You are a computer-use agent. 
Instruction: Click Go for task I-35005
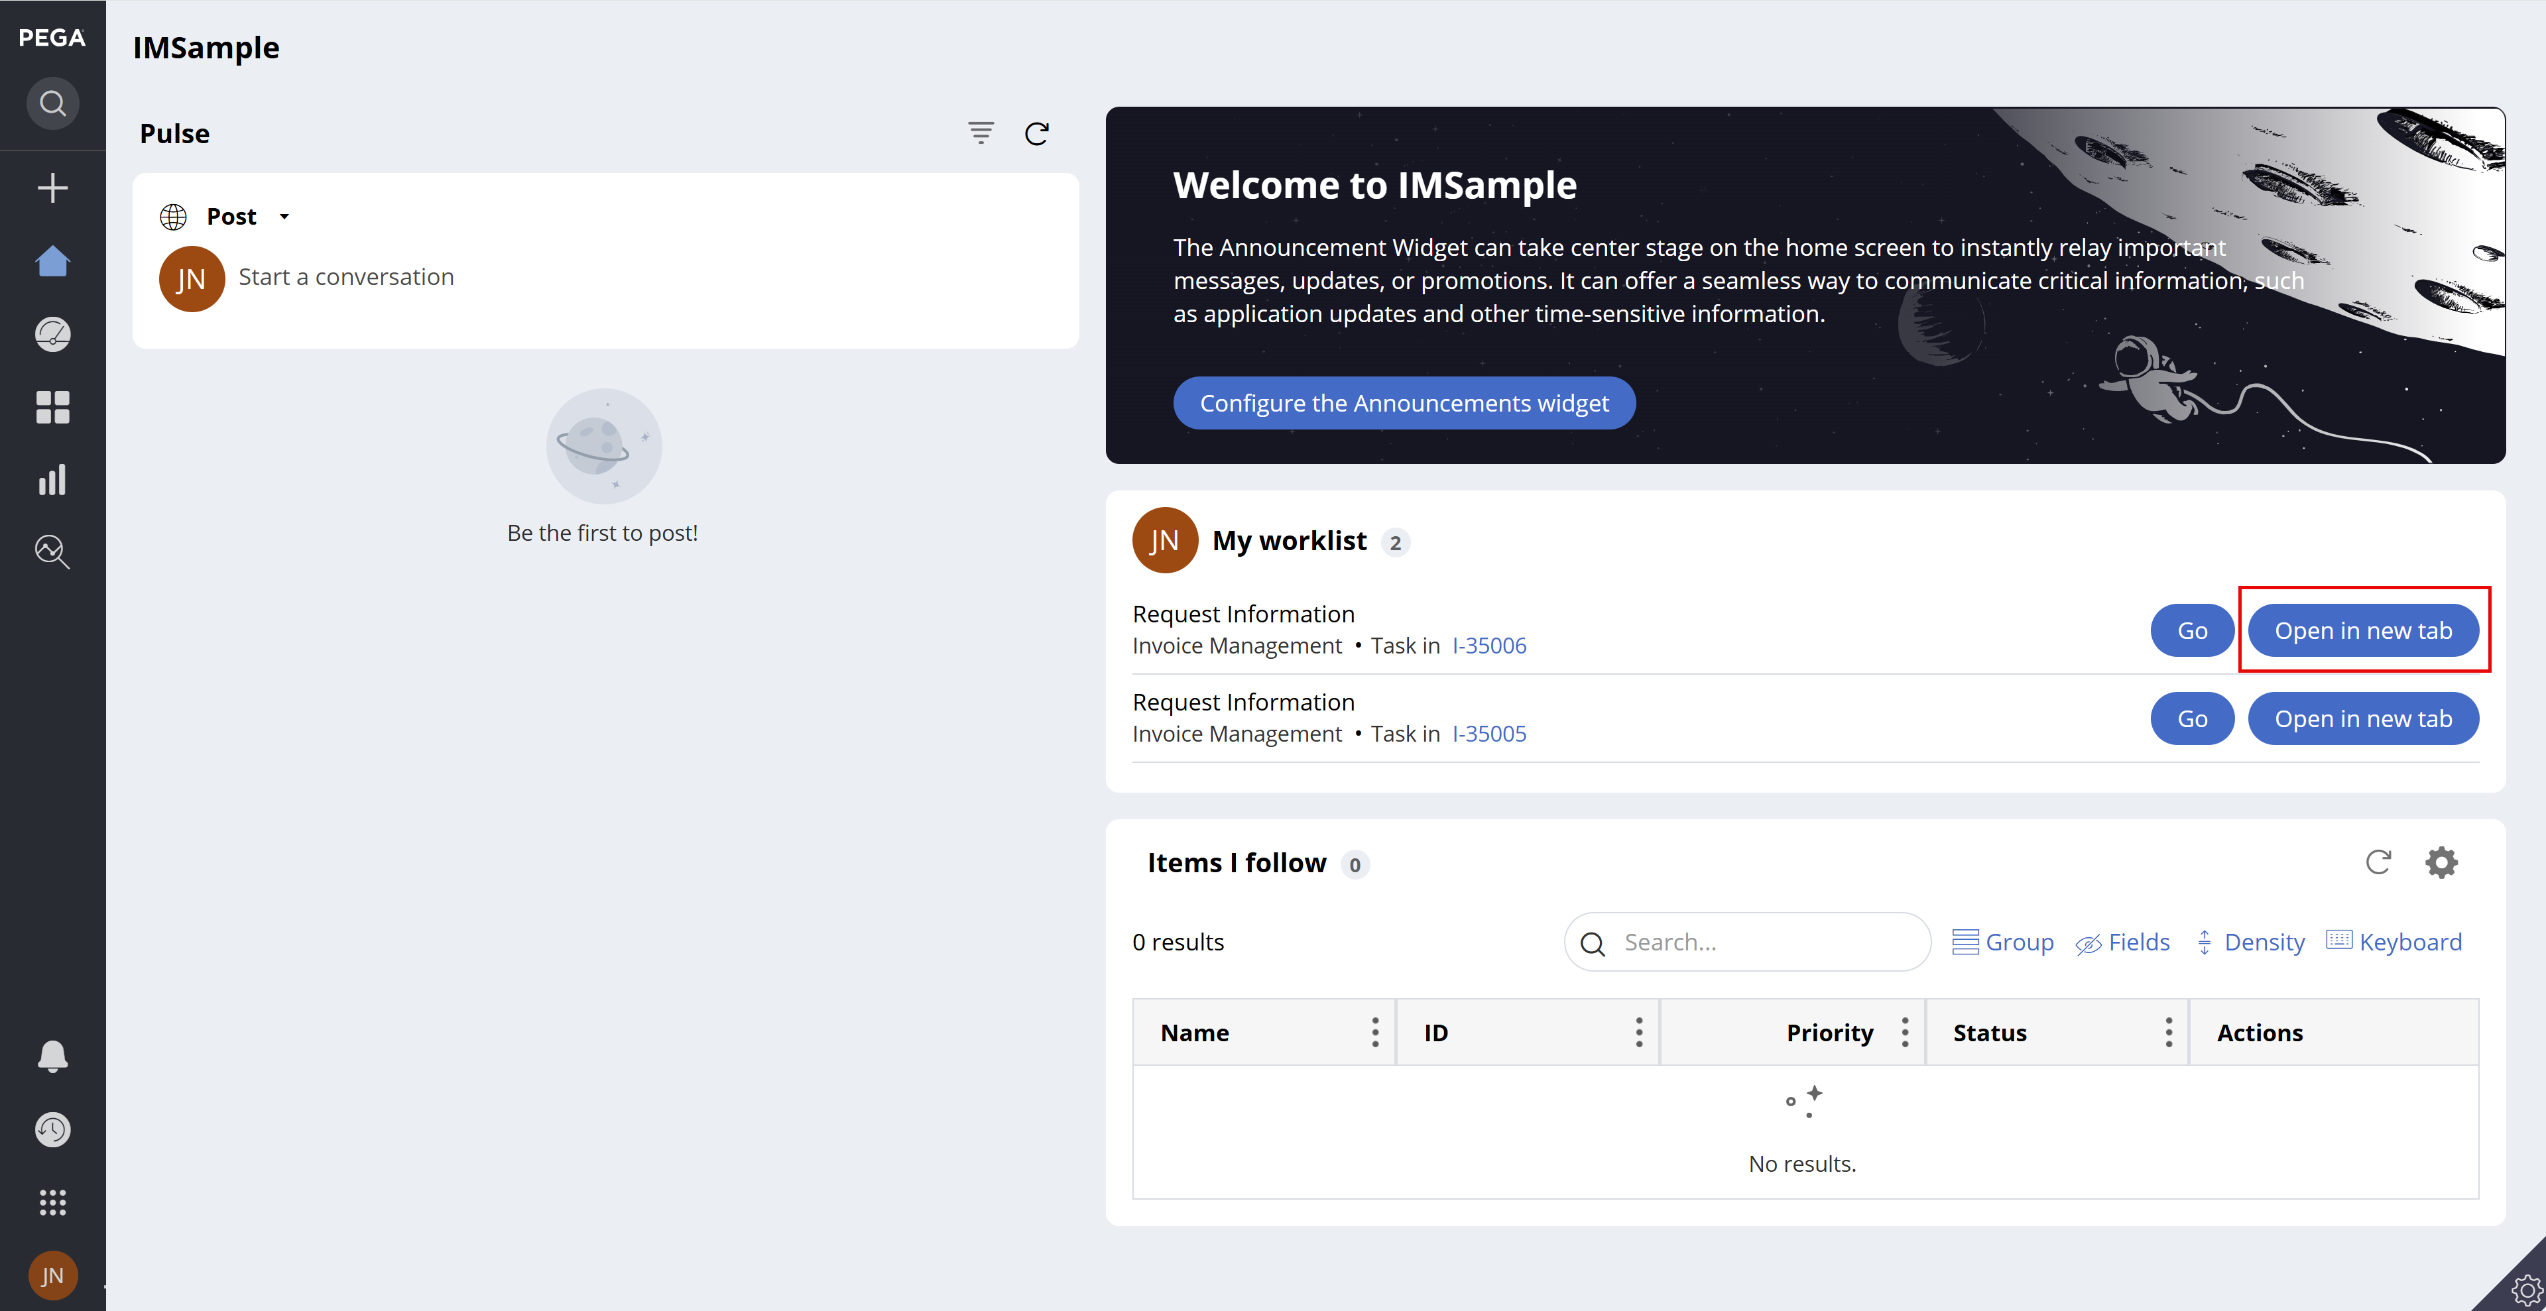(x=2191, y=718)
